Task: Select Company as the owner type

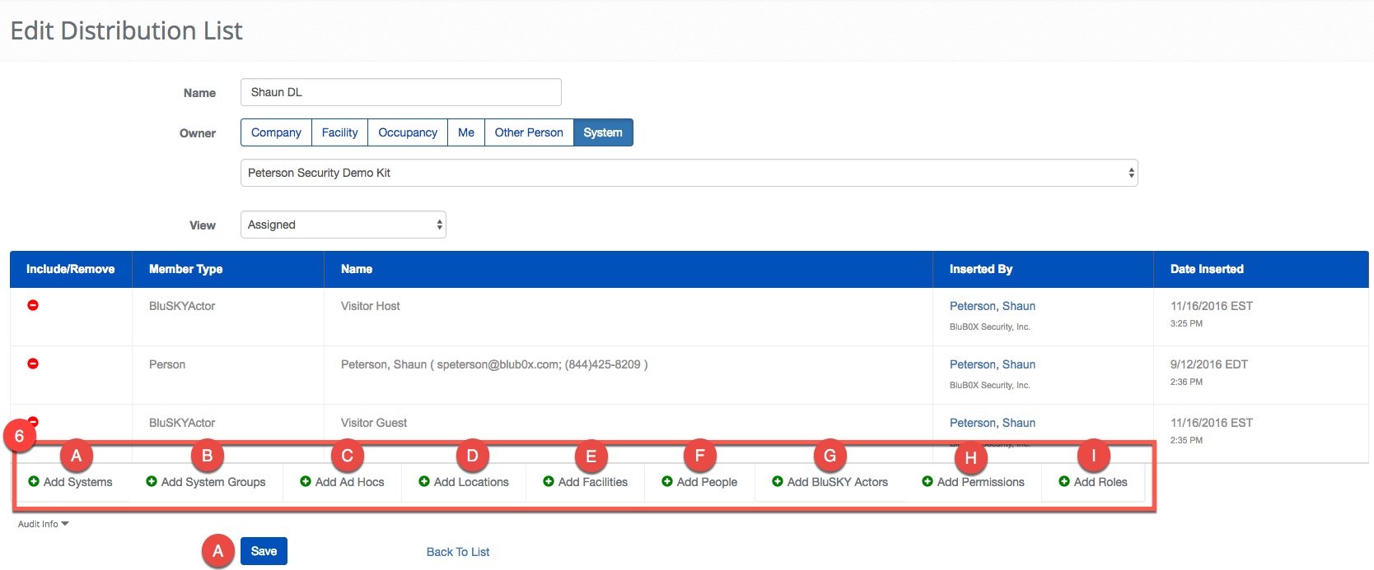Action: coord(276,132)
